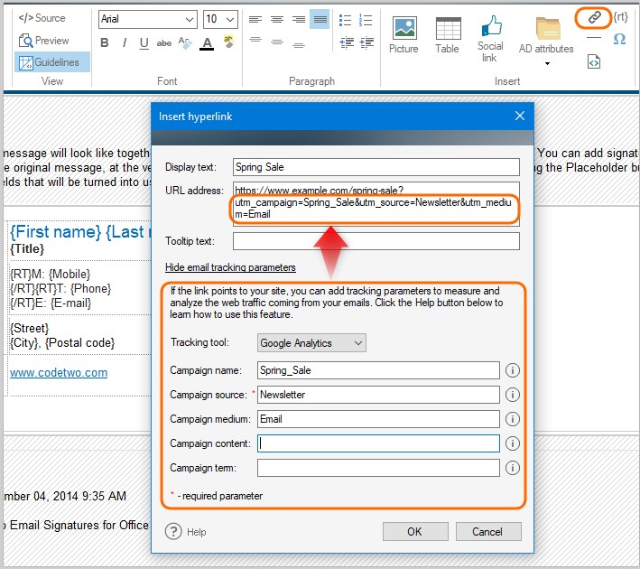
Task: Select the {Phone} placeholder line
Action: (60, 288)
